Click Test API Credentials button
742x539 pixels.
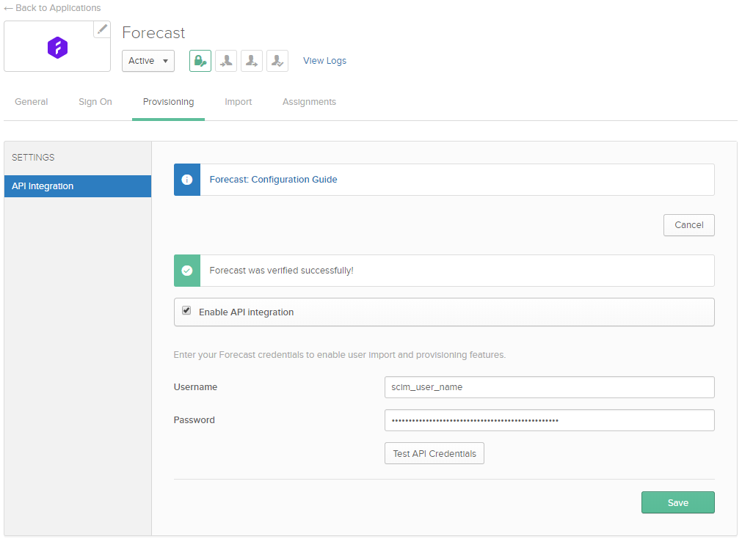(x=434, y=453)
